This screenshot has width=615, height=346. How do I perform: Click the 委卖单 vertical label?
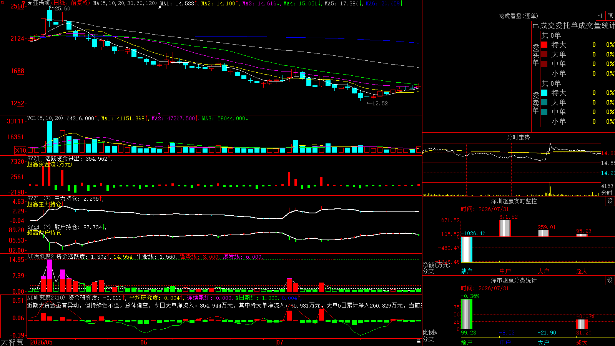point(536,103)
